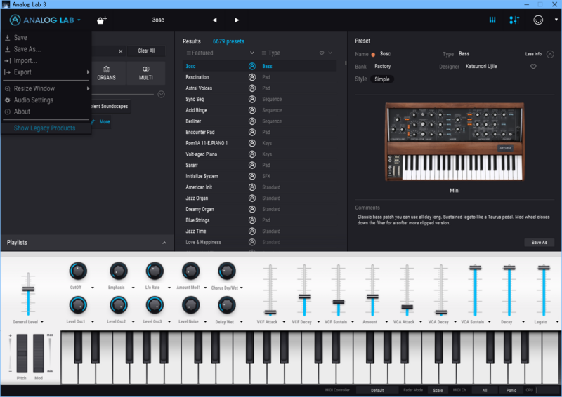Click the Pitch bend wheel
The width and height of the screenshot is (562, 397).
[22, 354]
